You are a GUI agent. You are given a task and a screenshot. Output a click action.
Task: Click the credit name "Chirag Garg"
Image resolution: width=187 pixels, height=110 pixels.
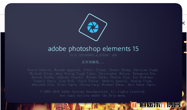[89, 85]
